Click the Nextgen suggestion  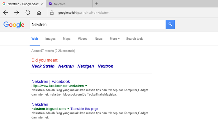click(x=86, y=66)
